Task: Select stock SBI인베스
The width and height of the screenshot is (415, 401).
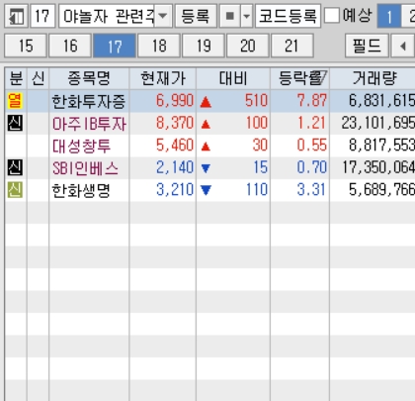Action: click(x=85, y=168)
